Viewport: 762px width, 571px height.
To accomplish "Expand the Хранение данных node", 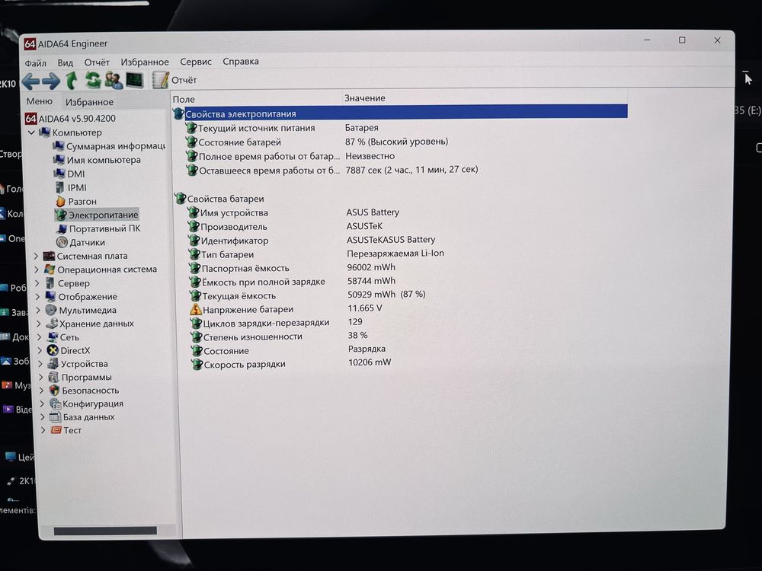I will pyautogui.click(x=39, y=324).
